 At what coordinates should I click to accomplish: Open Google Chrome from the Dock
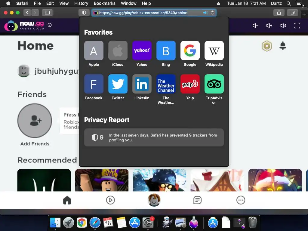coord(82,223)
